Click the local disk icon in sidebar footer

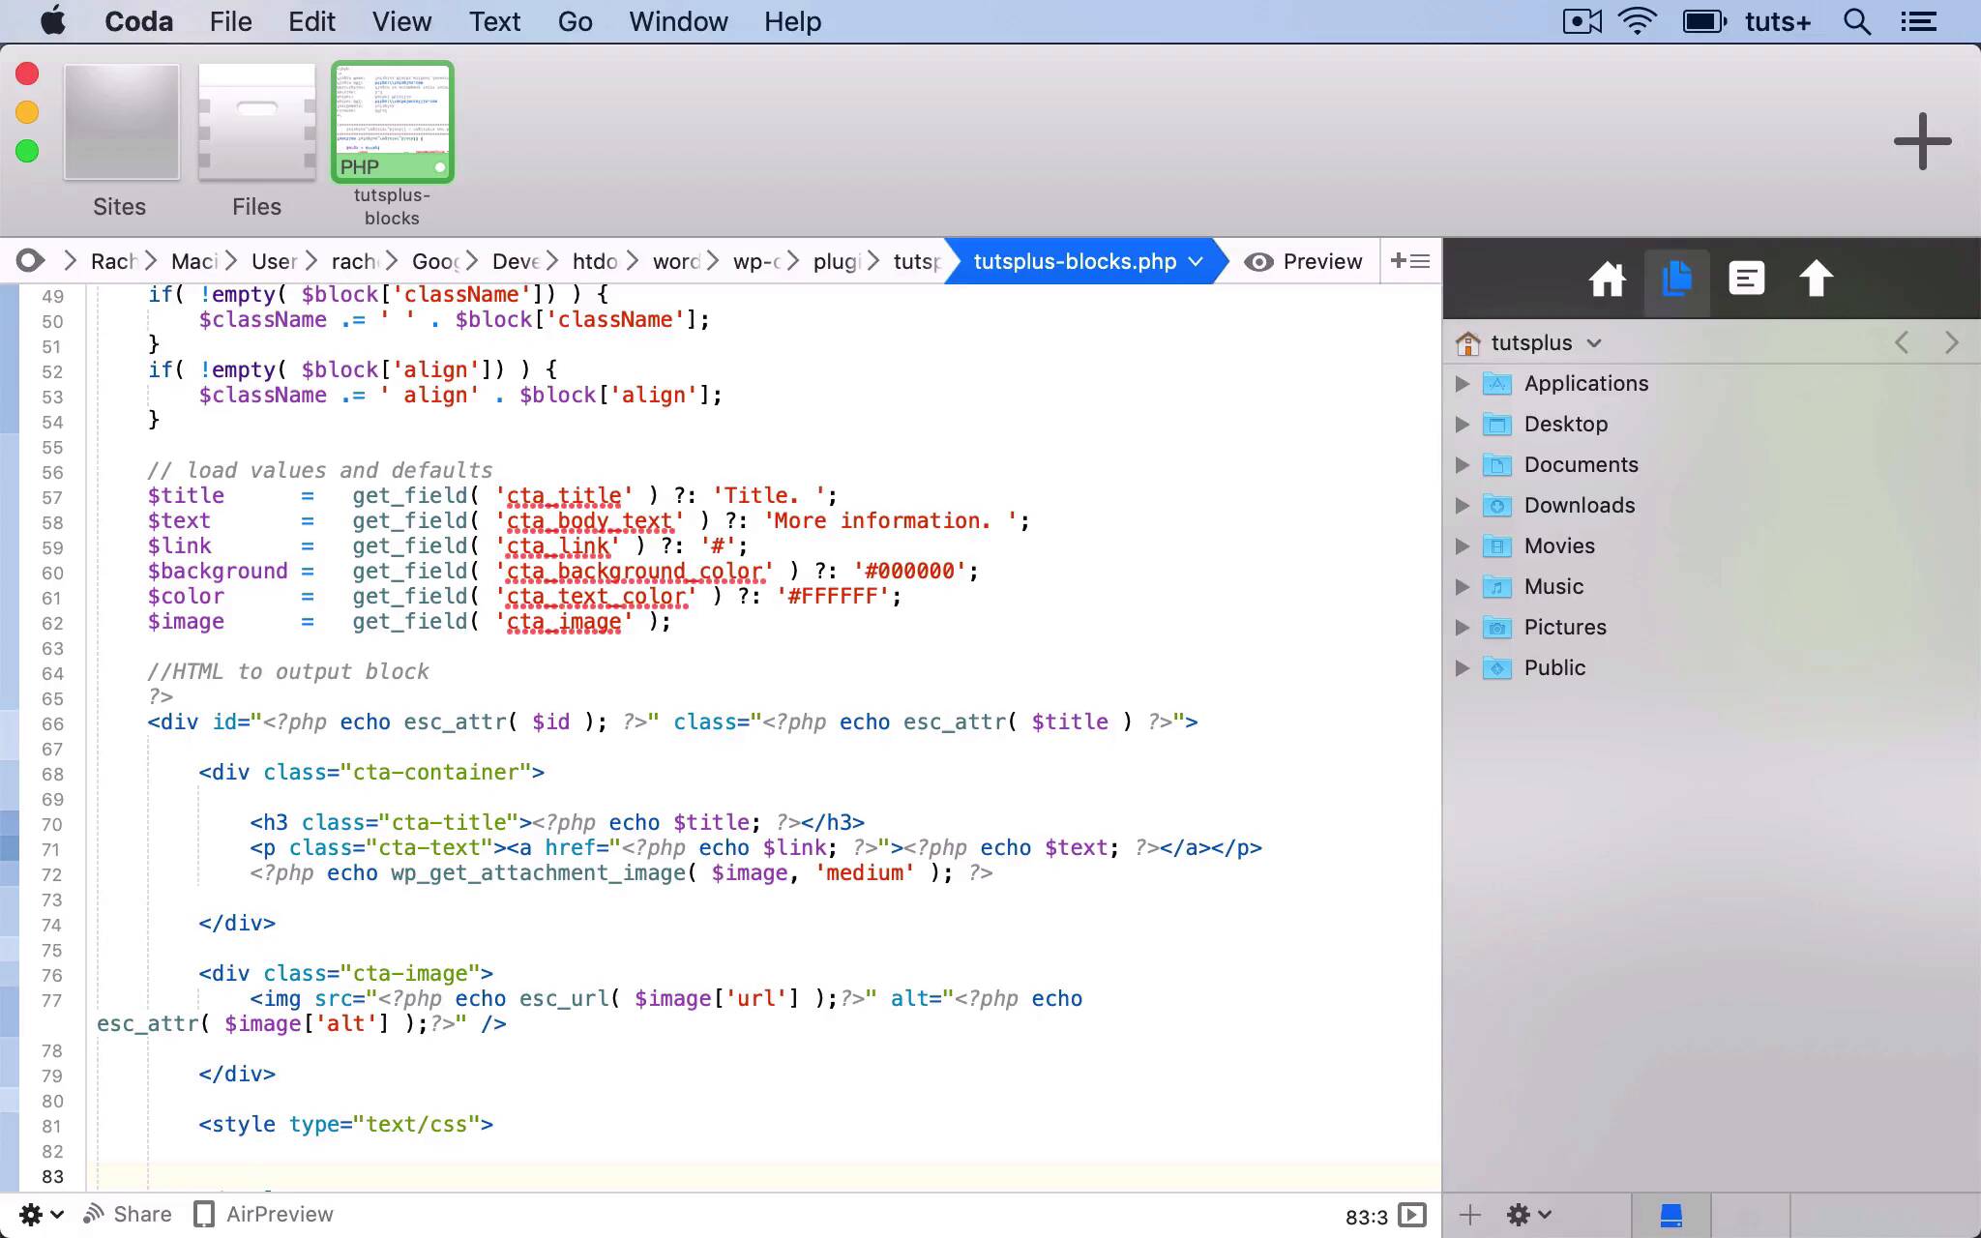1671,1215
